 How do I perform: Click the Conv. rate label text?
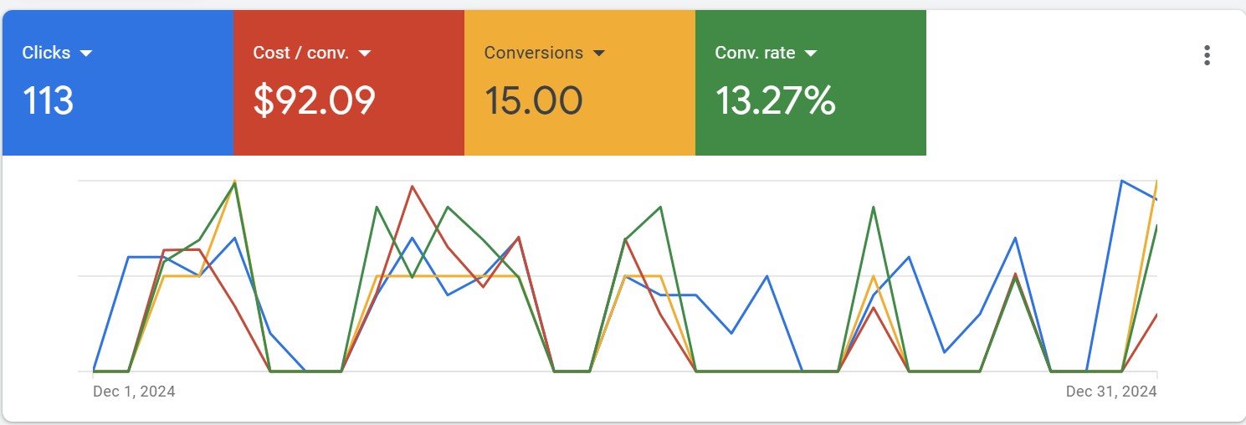(x=755, y=53)
